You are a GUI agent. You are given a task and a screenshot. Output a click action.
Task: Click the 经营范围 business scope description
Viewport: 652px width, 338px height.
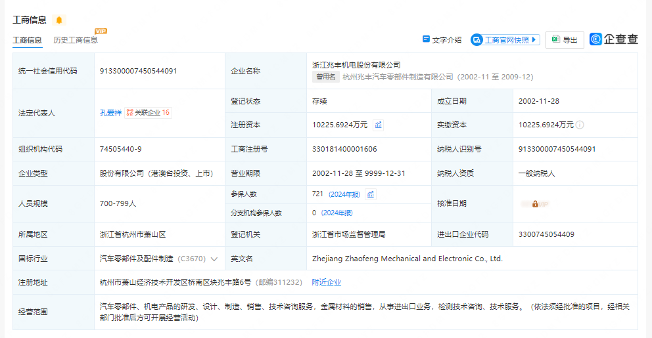point(365,312)
